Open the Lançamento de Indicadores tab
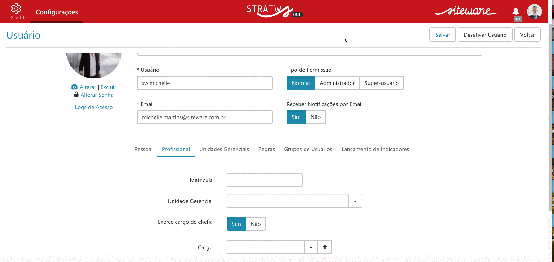Image resolution: width=554 pixels, height=262 pixels. 375,149
